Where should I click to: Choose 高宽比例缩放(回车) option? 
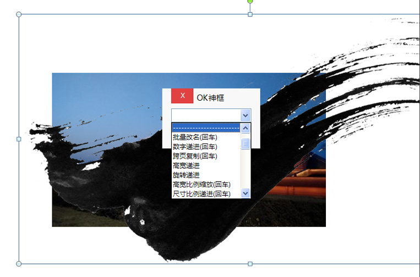[x=206, y=185]
